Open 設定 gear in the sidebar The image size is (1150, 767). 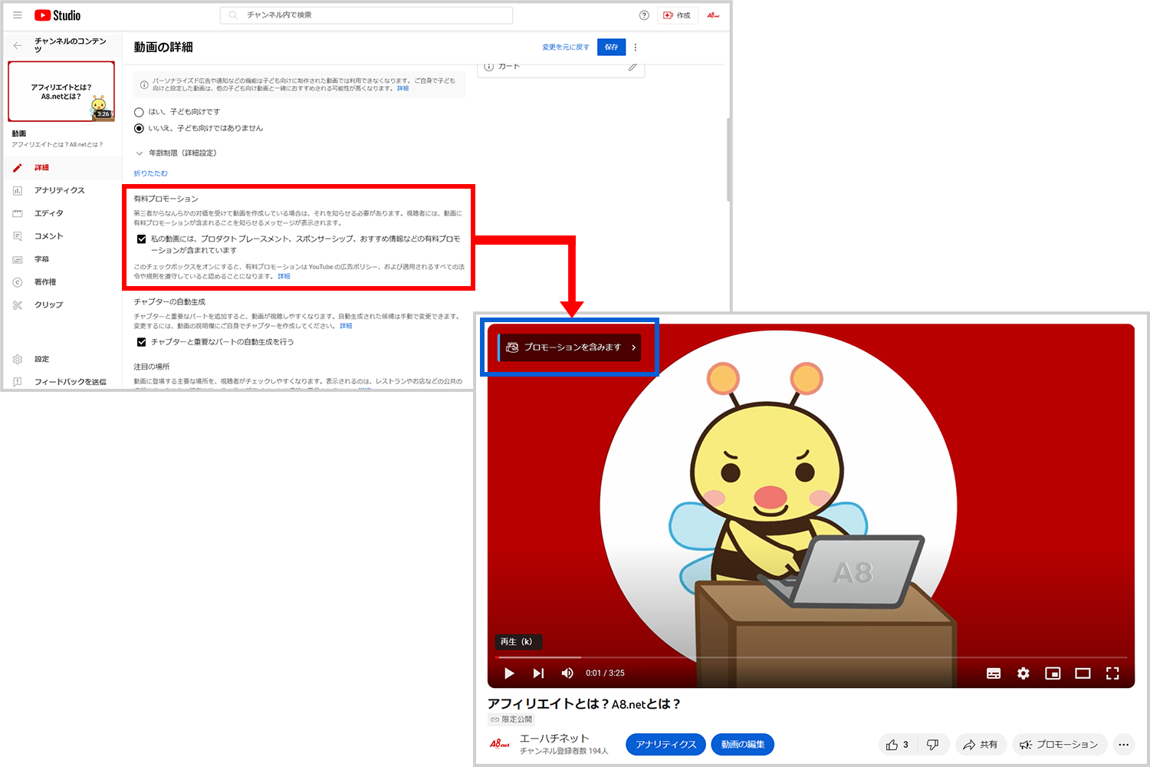pos(18,359)
